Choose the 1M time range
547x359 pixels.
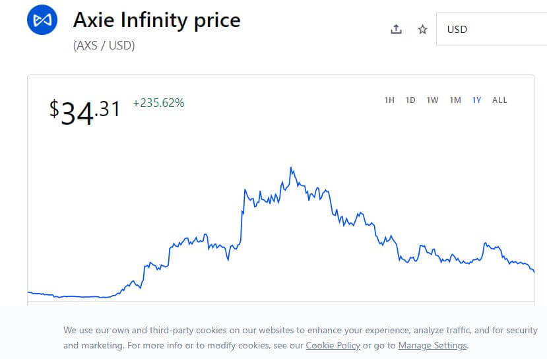point(455,100)
